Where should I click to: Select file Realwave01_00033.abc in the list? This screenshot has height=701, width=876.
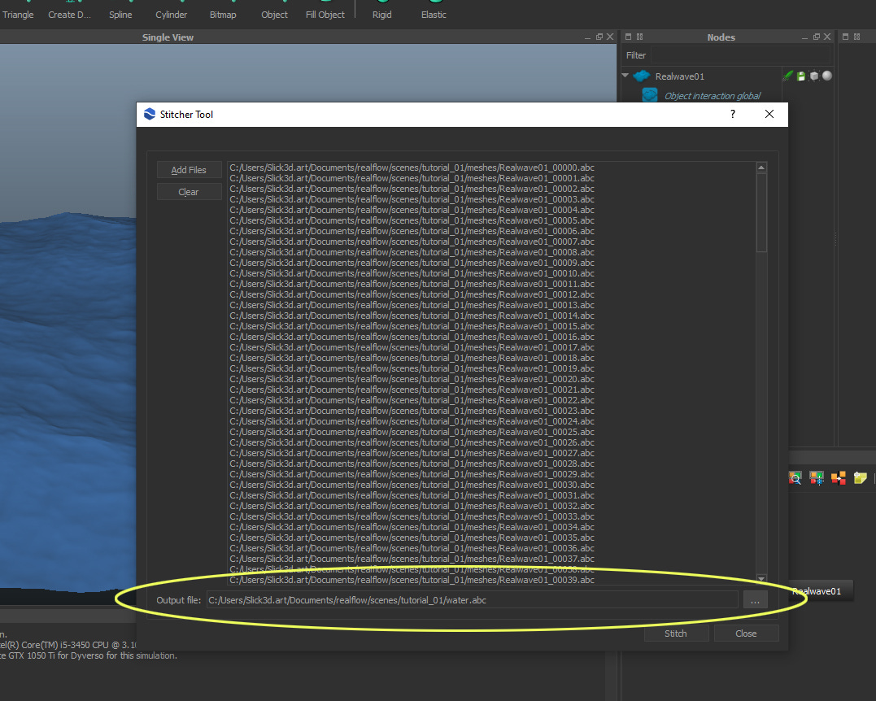pyautogui.click(x=412, y=516)
